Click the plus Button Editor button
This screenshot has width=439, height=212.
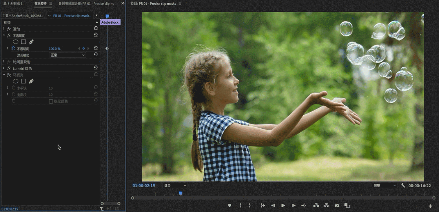click(x=430, y=206)
